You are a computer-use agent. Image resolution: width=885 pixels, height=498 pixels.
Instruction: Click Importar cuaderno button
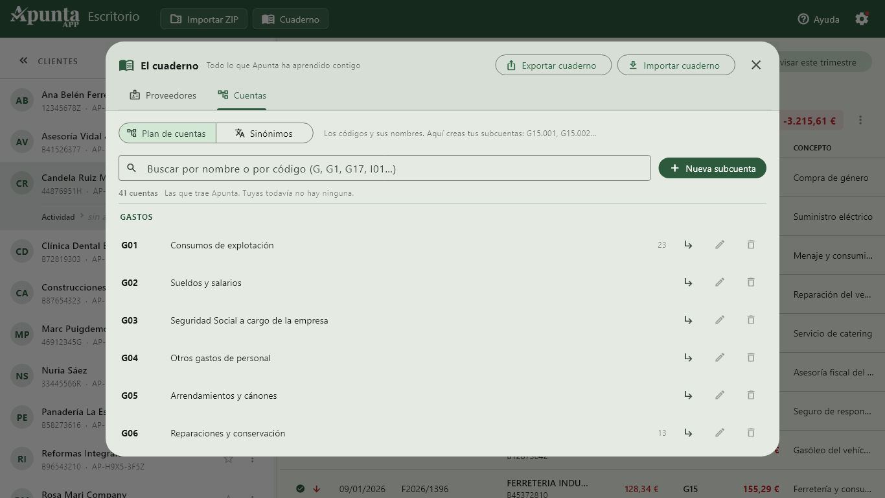676,65
